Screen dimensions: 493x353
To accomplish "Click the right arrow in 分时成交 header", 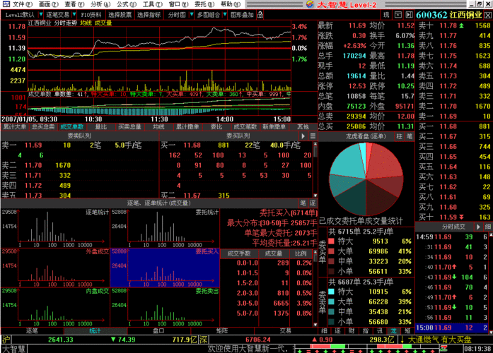I will tap(479, 227).
